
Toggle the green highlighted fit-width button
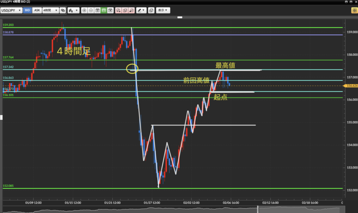104,10
